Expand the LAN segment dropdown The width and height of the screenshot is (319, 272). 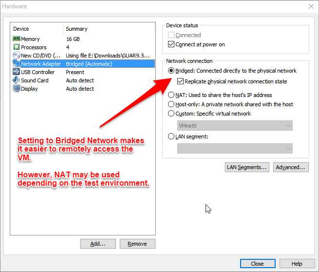click(234, 148)
